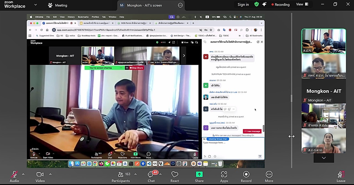Click the AI Companion sparkle icon
Viewport: 354px width, 185px height.
pos(264,4)
